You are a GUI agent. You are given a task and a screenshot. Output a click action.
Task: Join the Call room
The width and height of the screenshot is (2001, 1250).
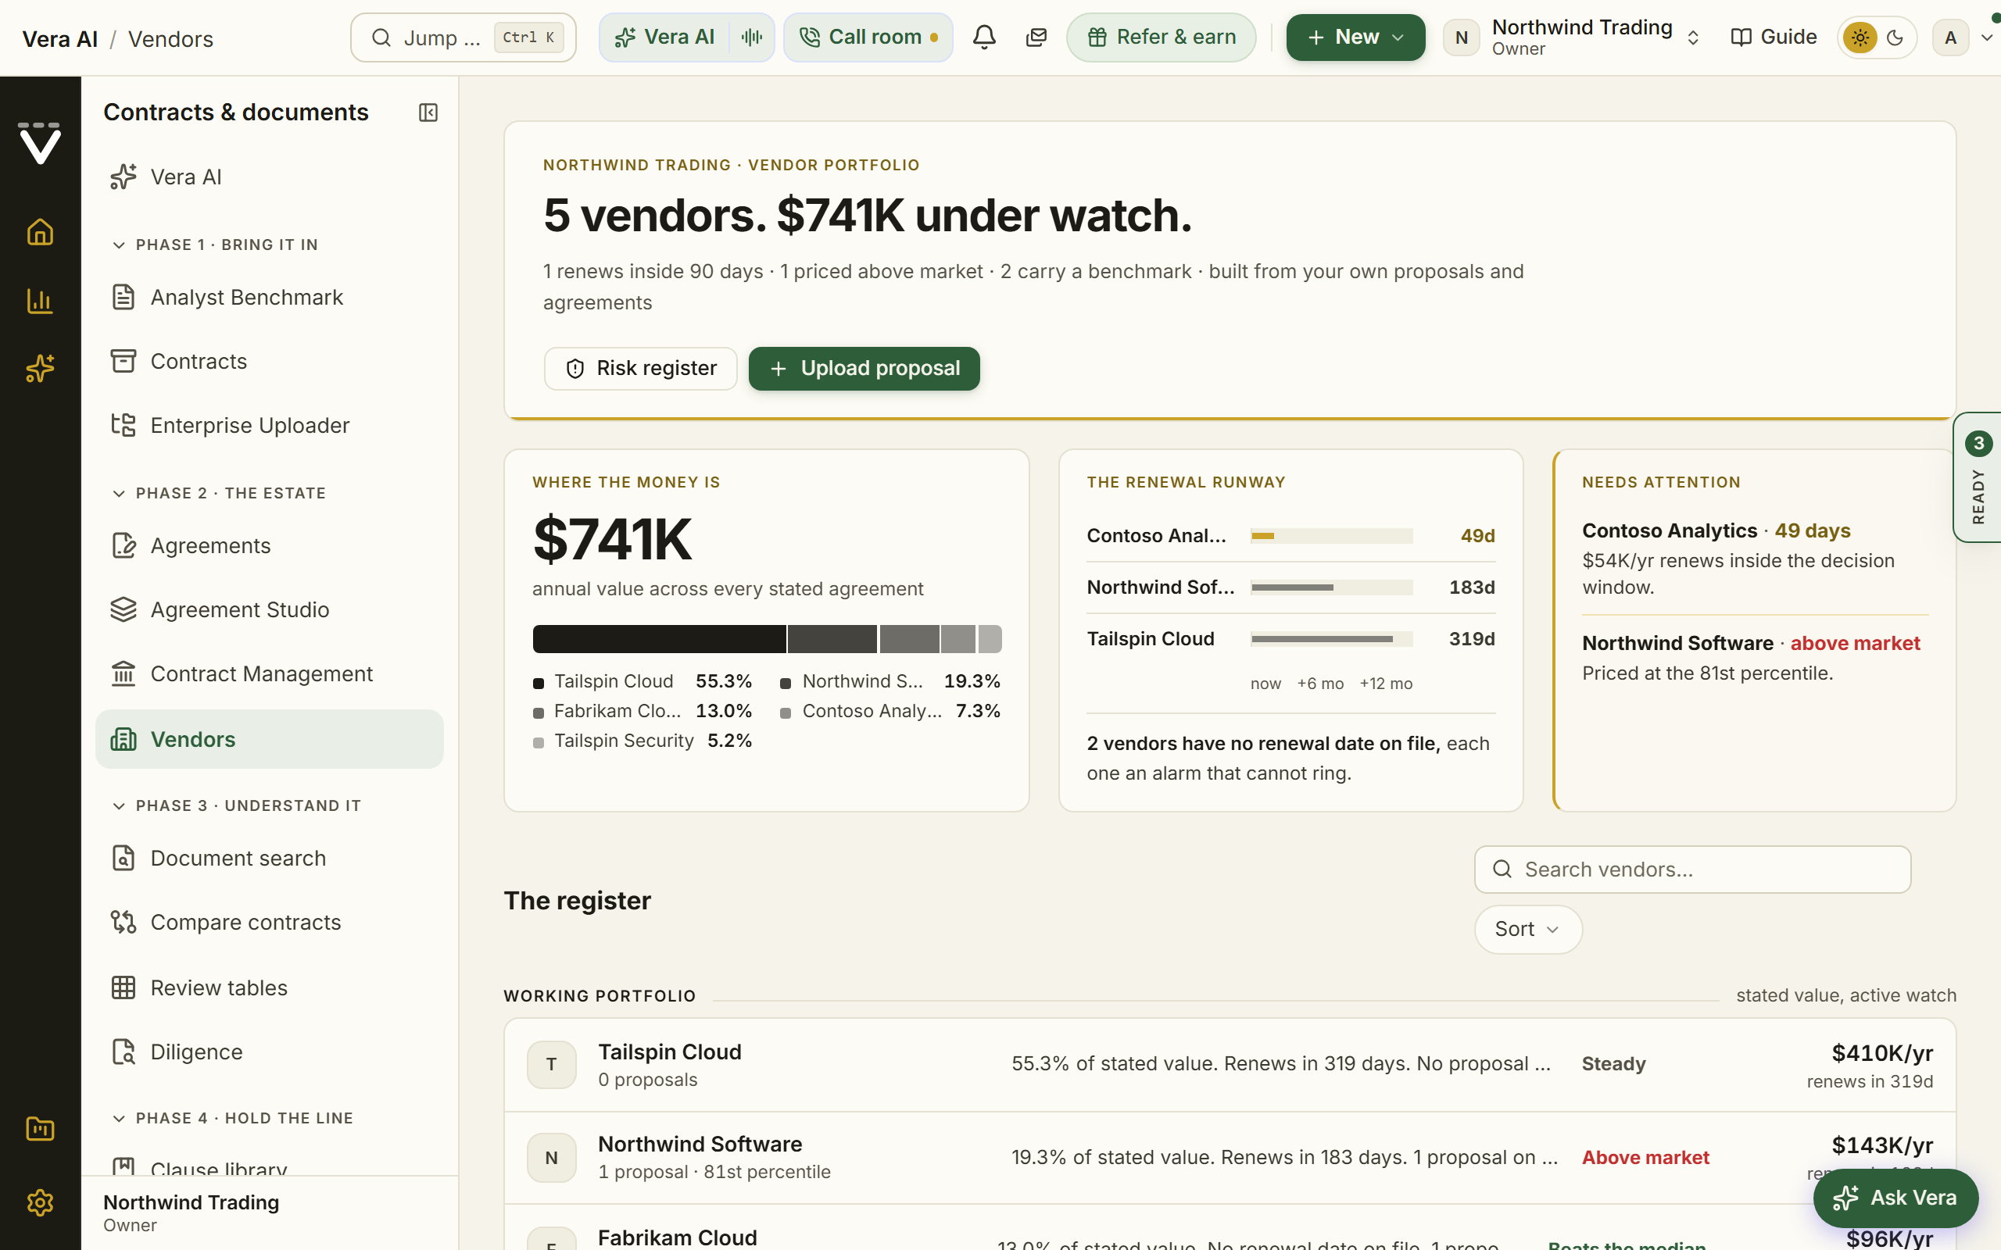pos(868,37)
